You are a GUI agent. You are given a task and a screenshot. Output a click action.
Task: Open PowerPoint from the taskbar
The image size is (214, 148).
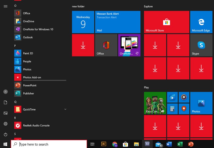tap(191, 144)
